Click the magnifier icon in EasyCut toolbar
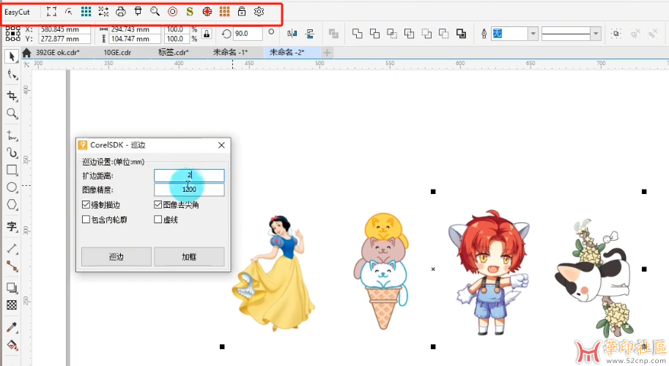This screenshot has width=669, height=366. click(x=155, y=12)
